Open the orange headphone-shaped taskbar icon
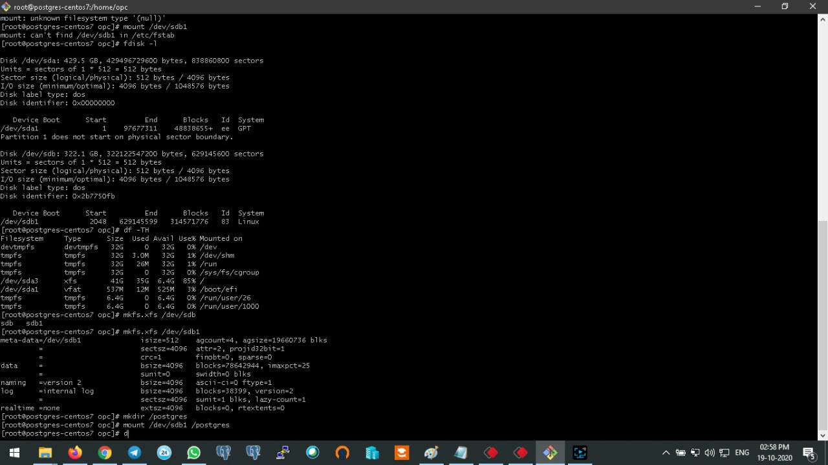The height and width of the screenshot is (465, 828). click(x=342, y=453)
